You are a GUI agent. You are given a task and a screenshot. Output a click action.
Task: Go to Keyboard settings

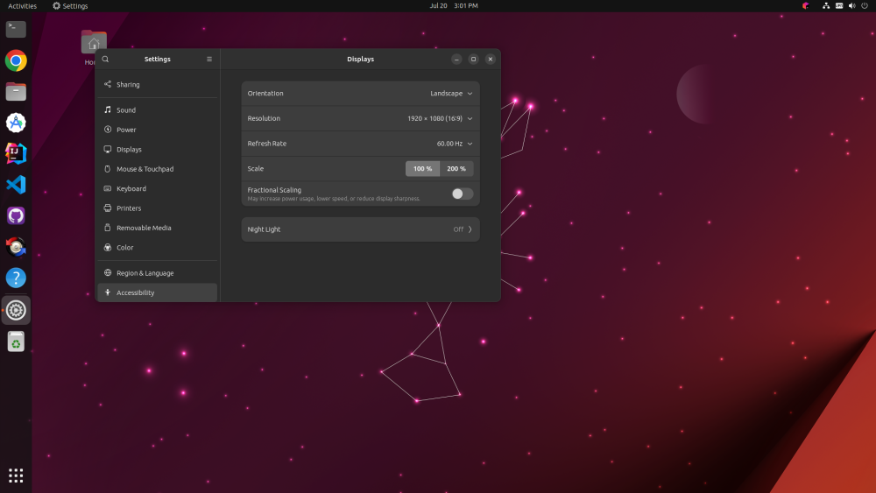pyautogui.click(x=158, y=189)
